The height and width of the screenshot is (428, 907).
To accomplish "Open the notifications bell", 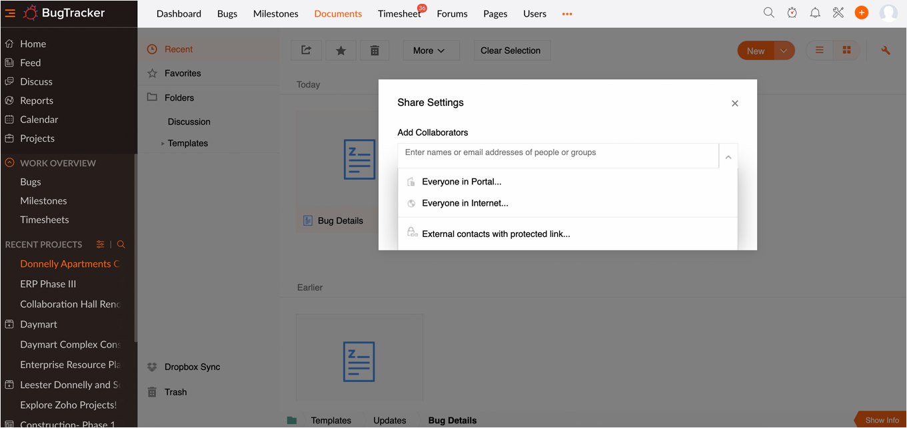I will pos(815,13).
